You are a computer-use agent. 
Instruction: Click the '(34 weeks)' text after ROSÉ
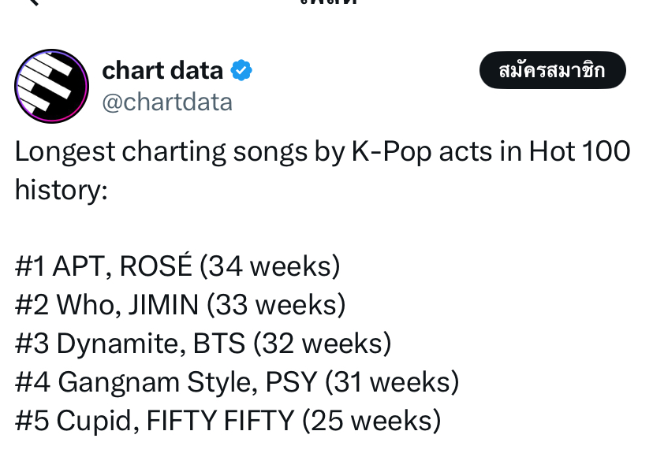coord(270,266)
